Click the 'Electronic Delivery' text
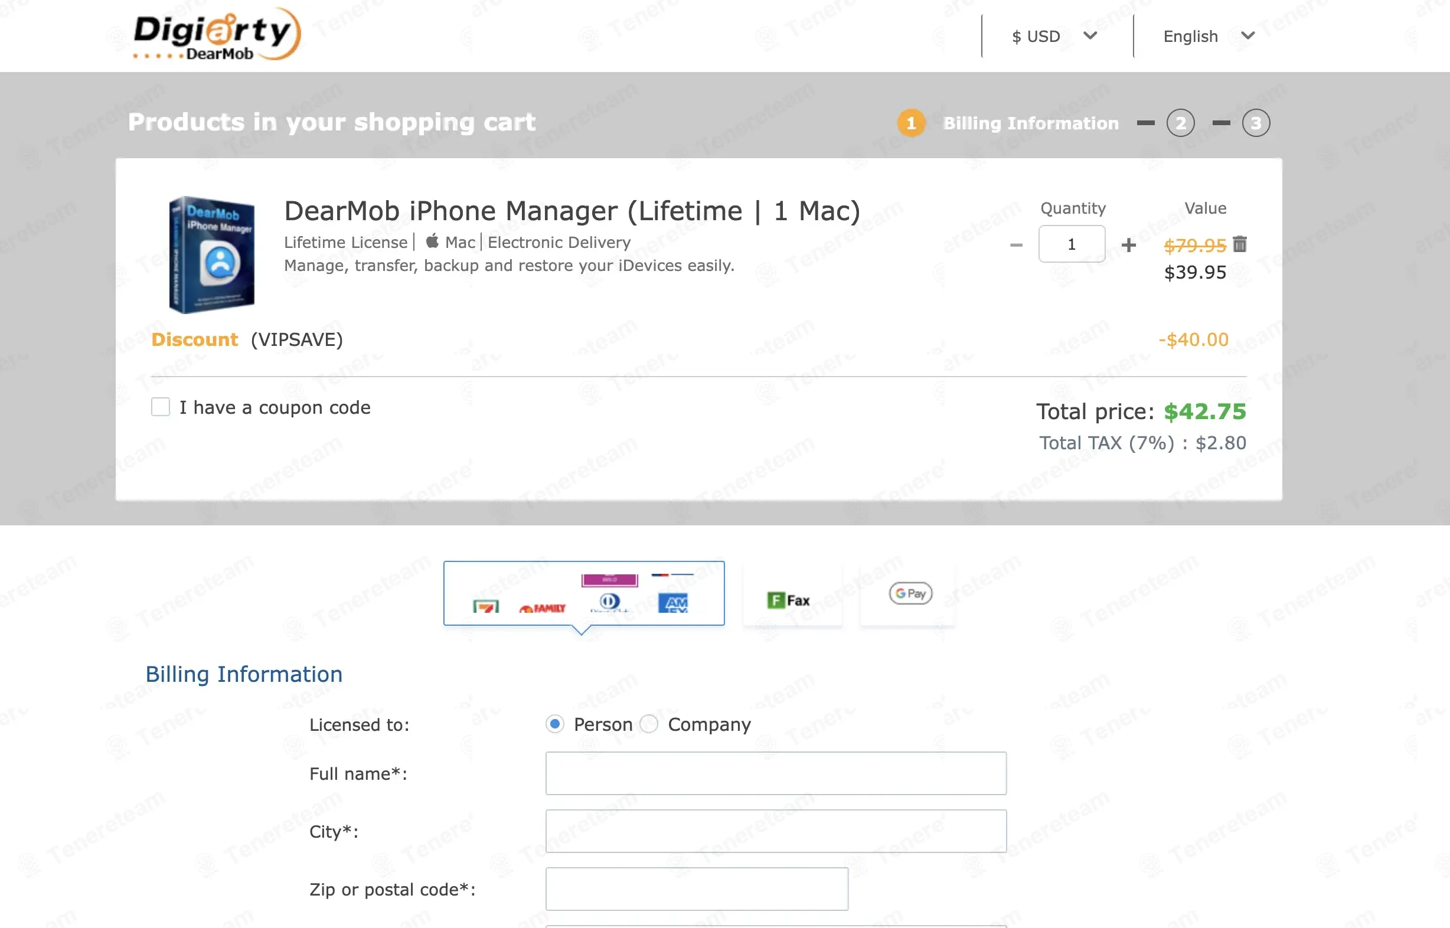Image resolution: width=1450 pixels, height=928 pixels. click(x=559, y=242)
